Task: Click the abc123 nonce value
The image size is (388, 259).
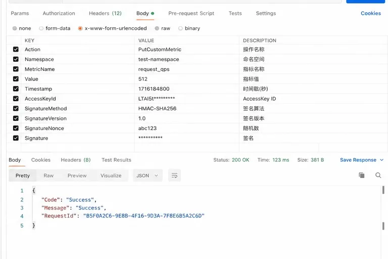Action: pos(147,128)
